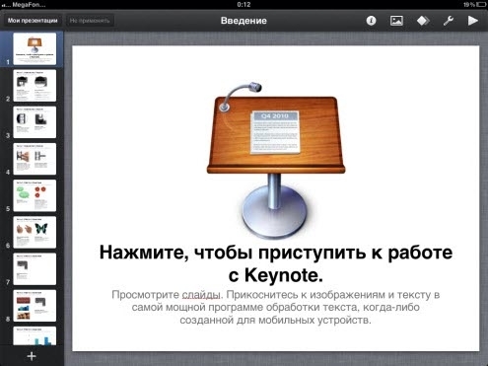Image resolution: width=488 pixels, height=366 pixels.
Task: Select slide 1 thumbnail
Action: pos(35,48)
